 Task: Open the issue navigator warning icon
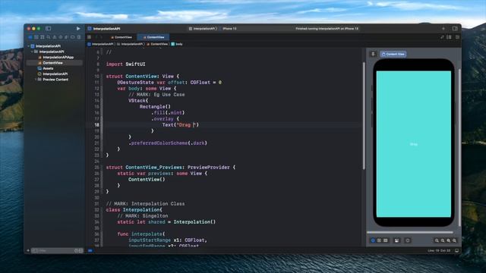coord(55,37)
